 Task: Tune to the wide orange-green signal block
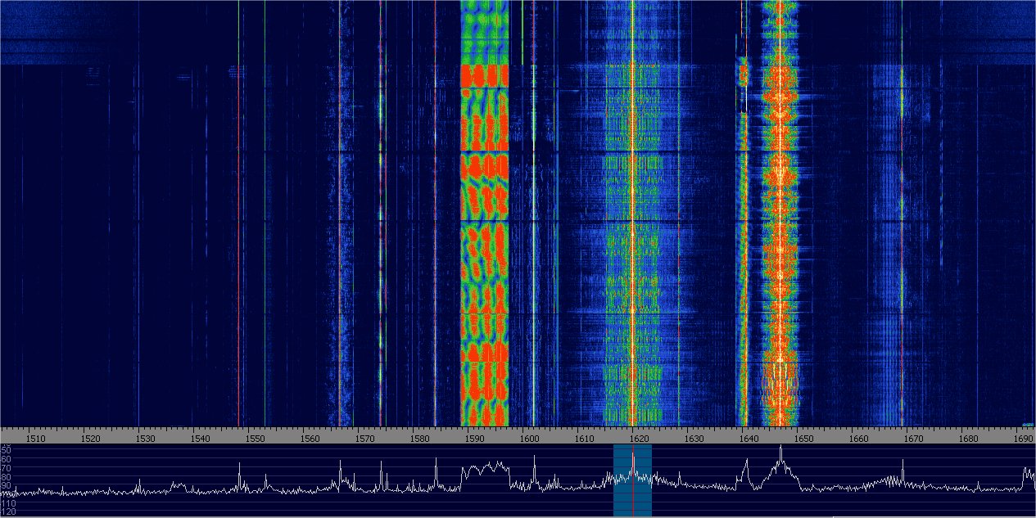tap(484, 245)
